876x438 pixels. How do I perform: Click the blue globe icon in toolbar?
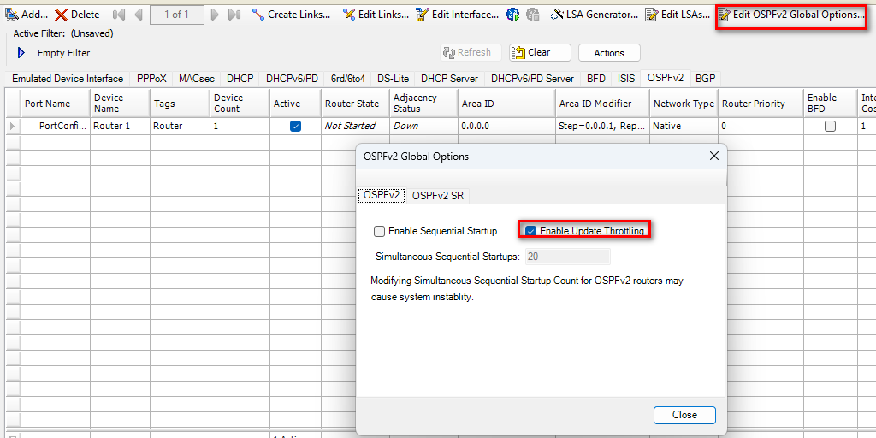click(513, 15)
